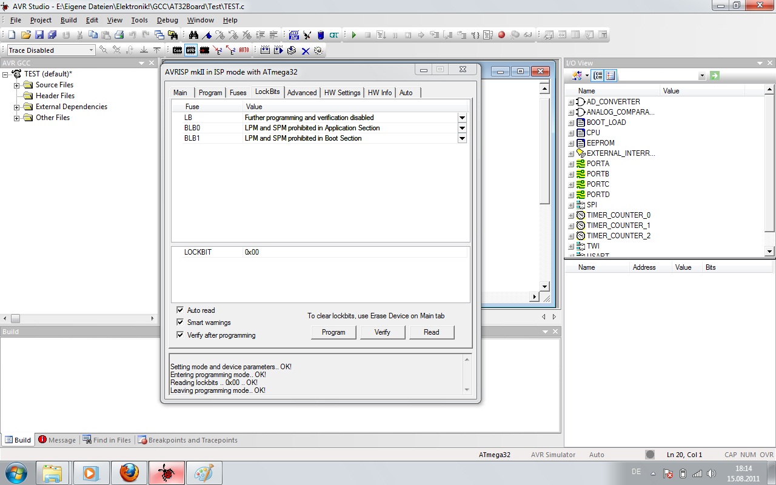Open the HW Settings tab

[x=342, y=93]
